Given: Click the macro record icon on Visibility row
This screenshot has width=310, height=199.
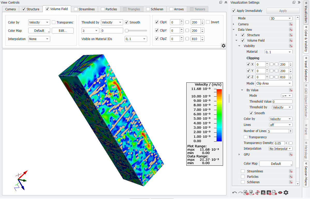Looking at the screenshot, I should [291, 46].
